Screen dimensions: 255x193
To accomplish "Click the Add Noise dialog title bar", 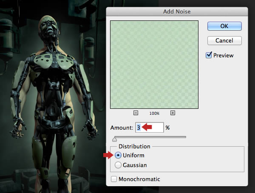I will pos(177,11).
